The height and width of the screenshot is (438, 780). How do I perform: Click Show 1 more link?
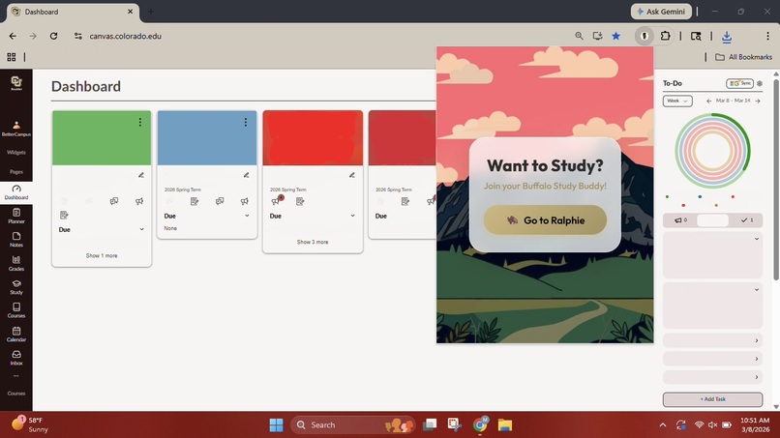(102, 255)
